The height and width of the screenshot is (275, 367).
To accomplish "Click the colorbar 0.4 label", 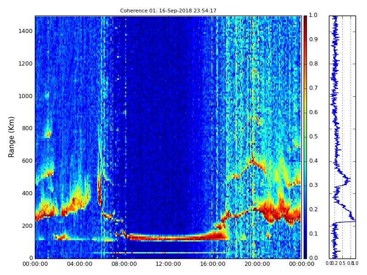I will click(x=313, y=161).
